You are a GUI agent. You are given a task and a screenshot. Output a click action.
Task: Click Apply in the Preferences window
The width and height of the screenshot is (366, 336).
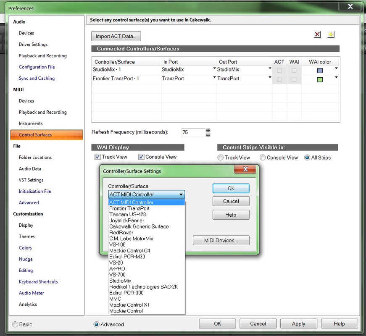[298, 324]
